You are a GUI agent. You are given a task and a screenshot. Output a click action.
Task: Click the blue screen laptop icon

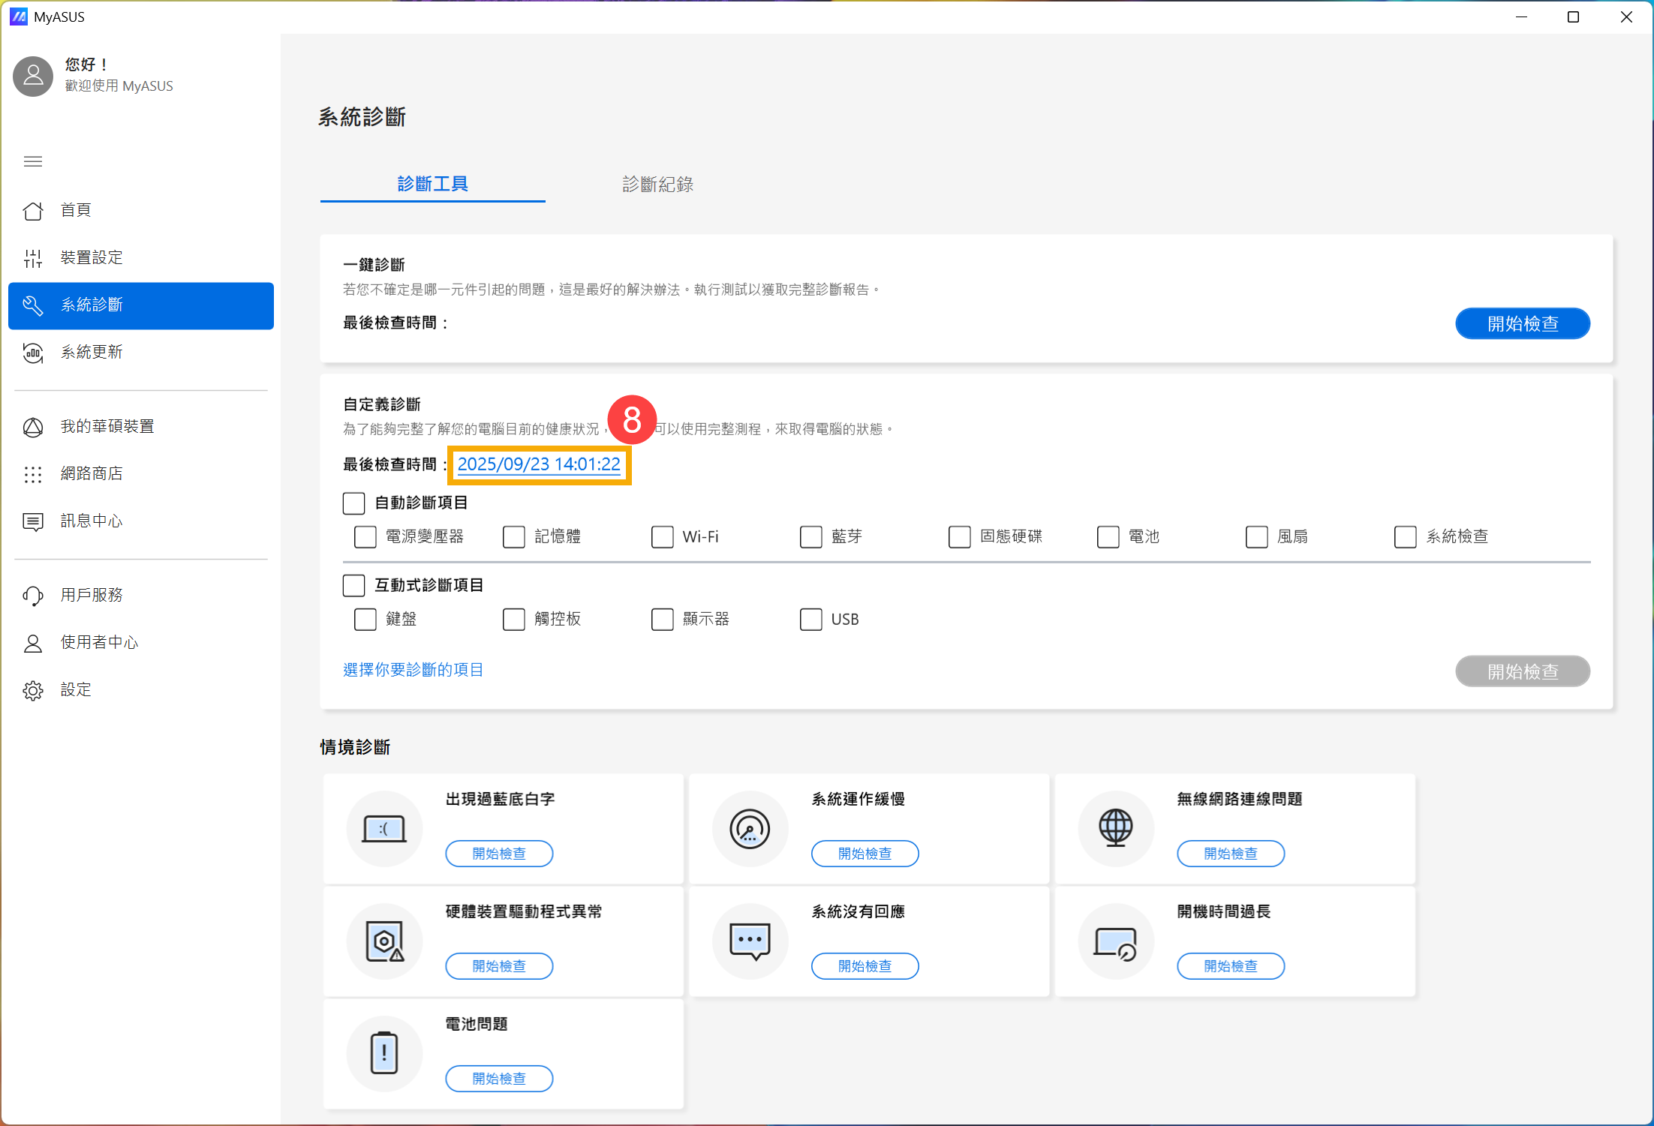pos(384,829)
